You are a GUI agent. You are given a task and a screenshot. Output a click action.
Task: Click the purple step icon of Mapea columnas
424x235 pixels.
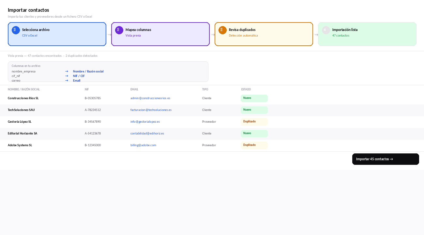119,30
